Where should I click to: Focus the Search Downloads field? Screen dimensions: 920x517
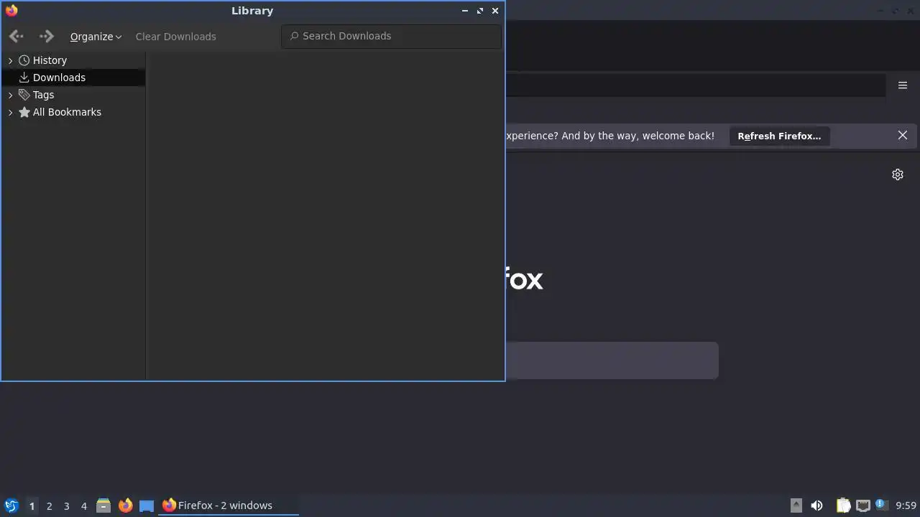(x=392, y=36)
